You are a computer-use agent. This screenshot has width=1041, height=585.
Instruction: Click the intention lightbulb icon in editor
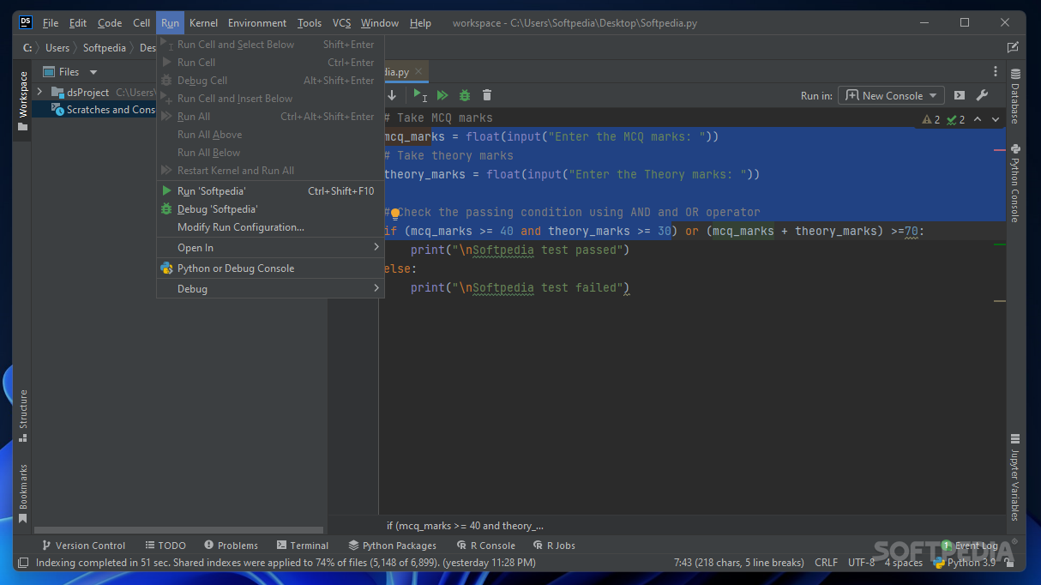click(395, 214)
